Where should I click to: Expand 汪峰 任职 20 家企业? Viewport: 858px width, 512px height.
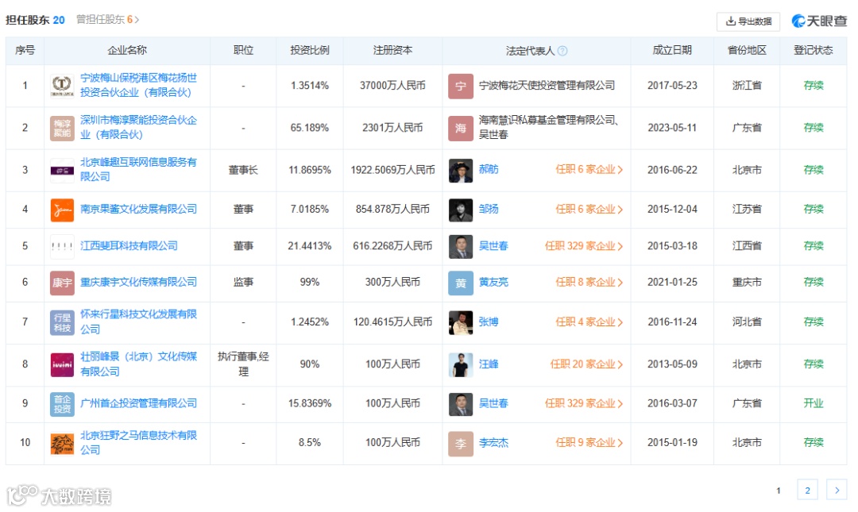click(586, 364)
